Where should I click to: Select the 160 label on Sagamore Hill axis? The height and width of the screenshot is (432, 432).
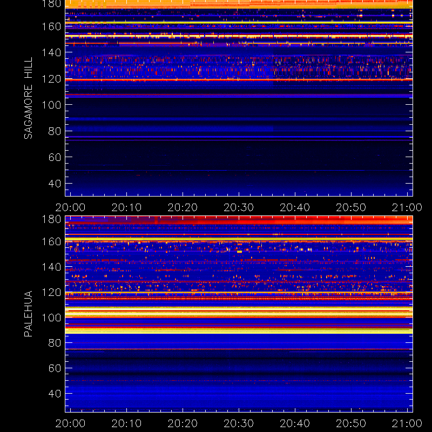coord(51,26)
